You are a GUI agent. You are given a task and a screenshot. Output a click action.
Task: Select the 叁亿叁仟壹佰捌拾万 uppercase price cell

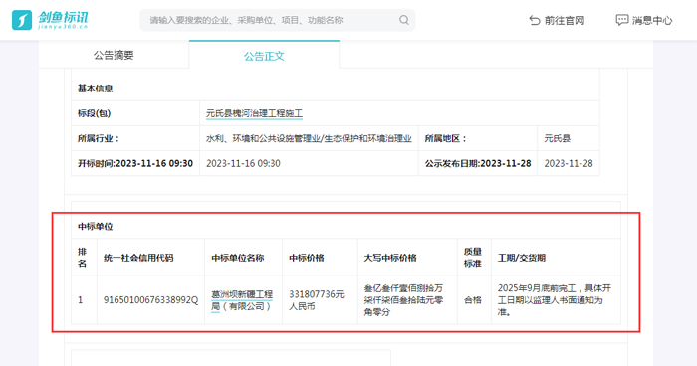(x=407, y=300)
